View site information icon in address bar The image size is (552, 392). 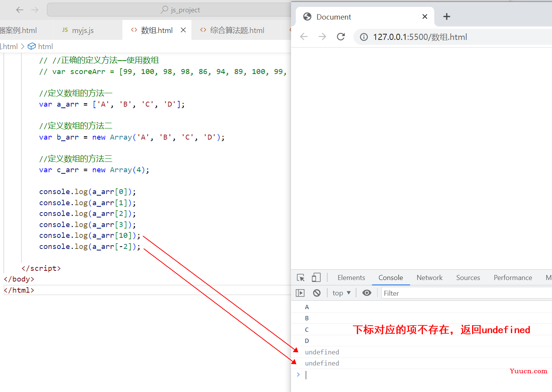point(364,37)
